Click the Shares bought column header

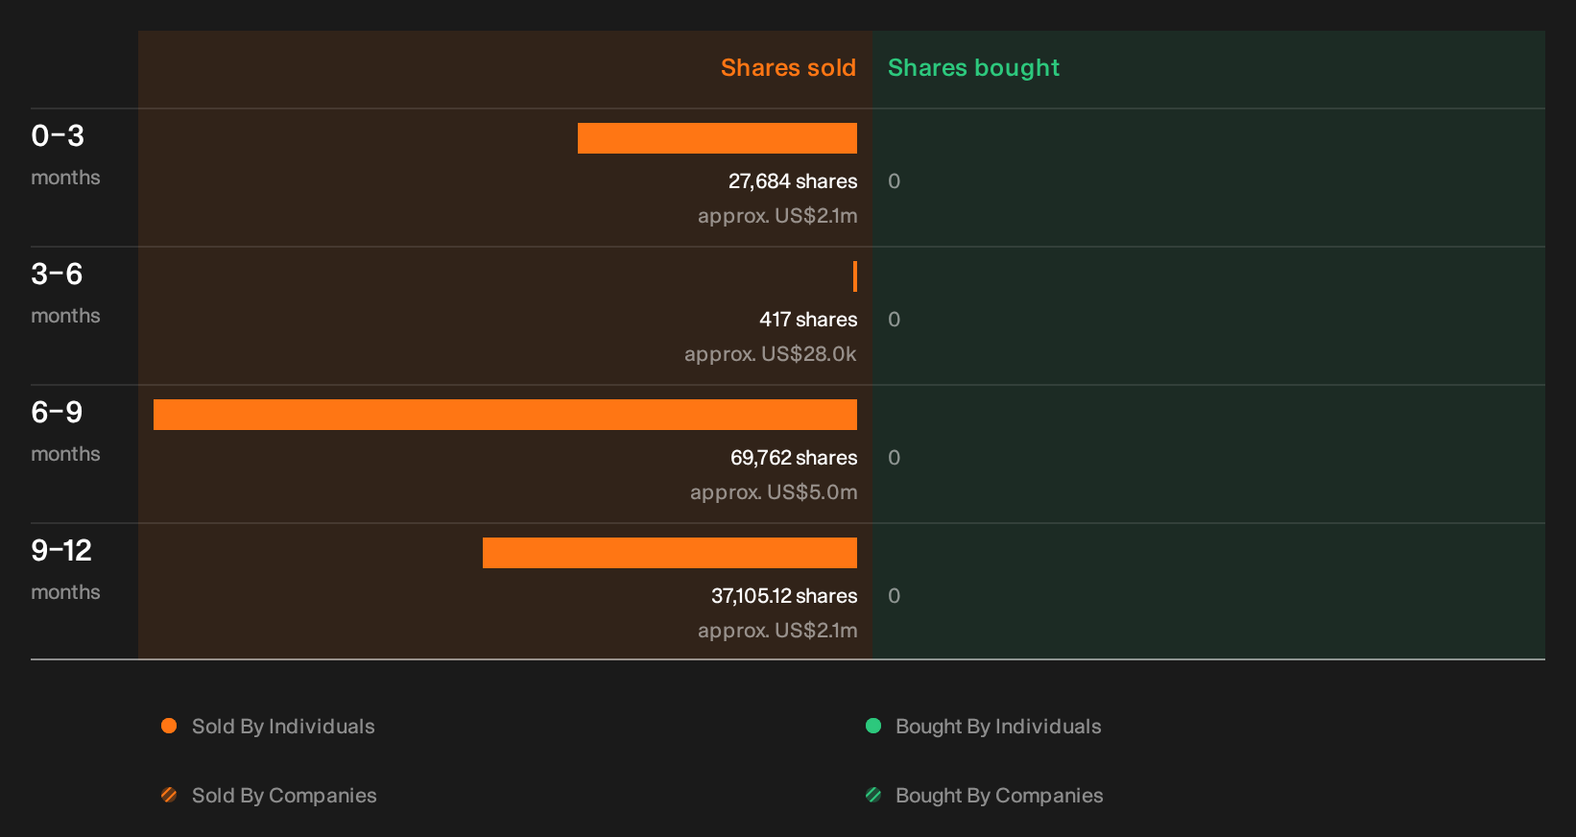tap(973, 68)
